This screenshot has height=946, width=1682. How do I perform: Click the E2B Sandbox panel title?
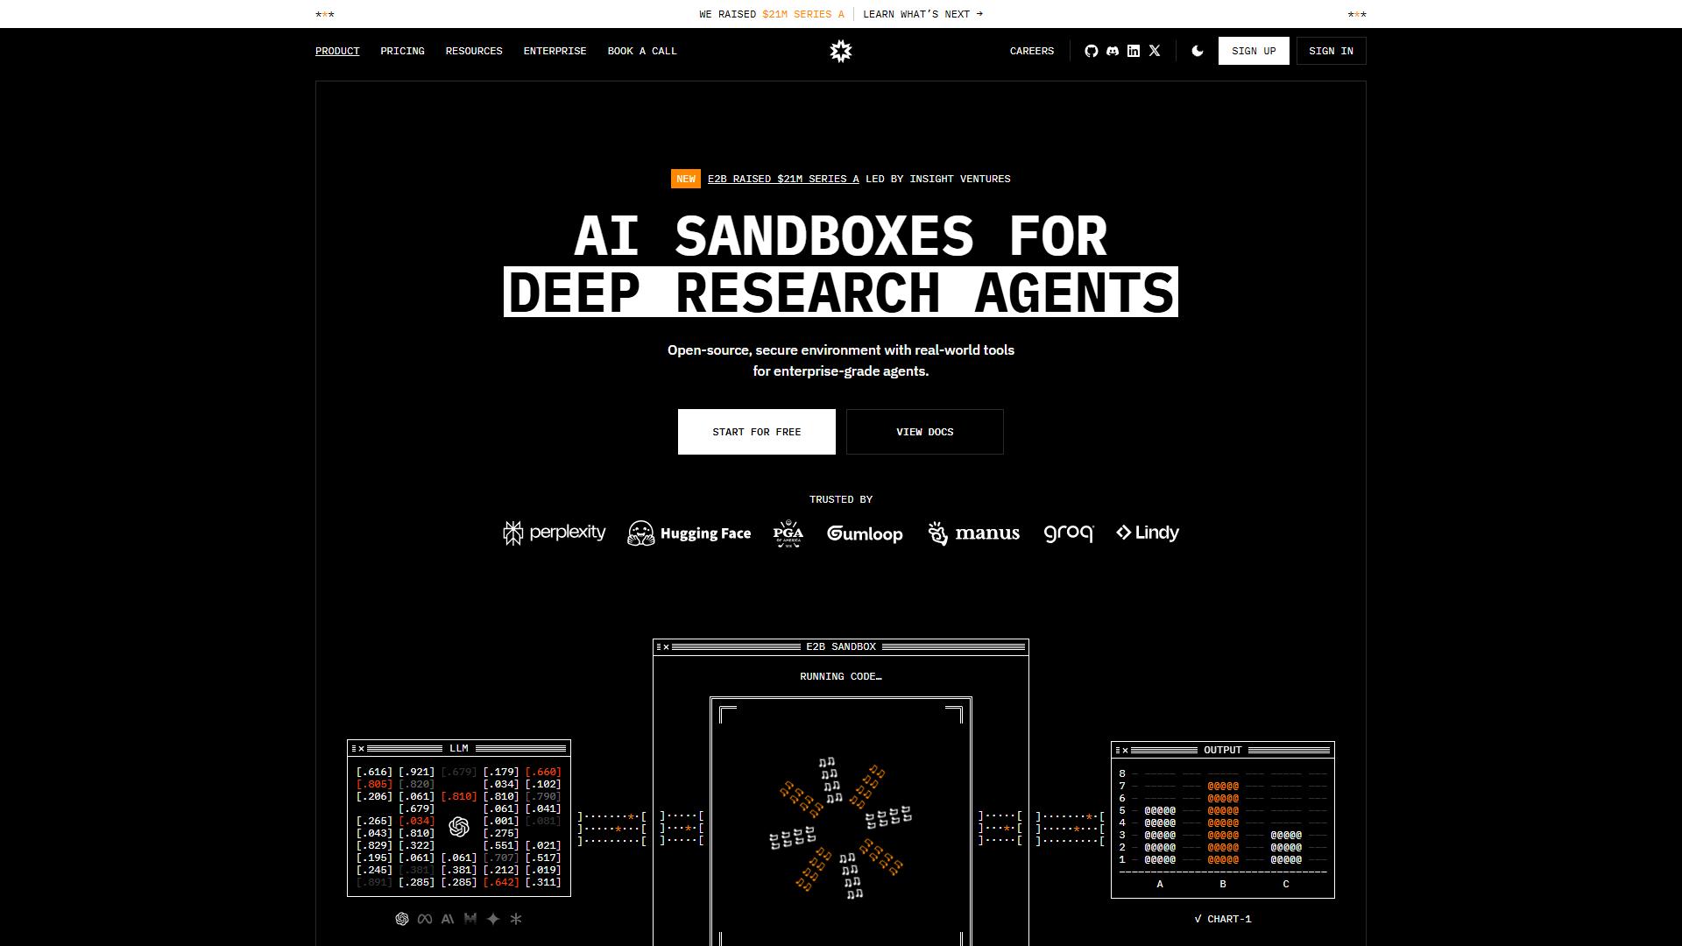tap(841, 646)
